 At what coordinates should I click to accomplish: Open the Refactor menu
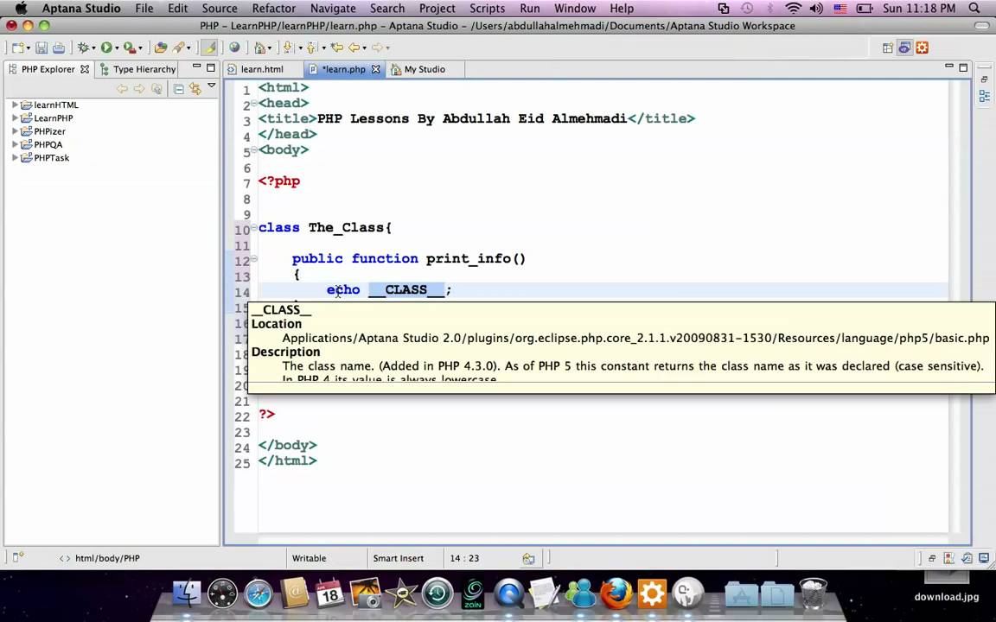(274, 9)
